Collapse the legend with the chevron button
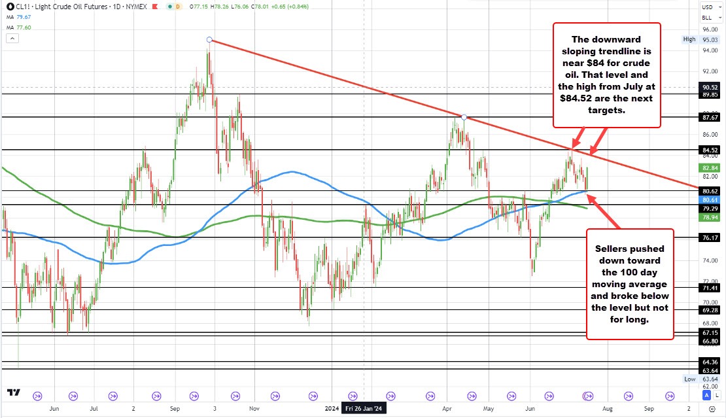 pos(12,38)
